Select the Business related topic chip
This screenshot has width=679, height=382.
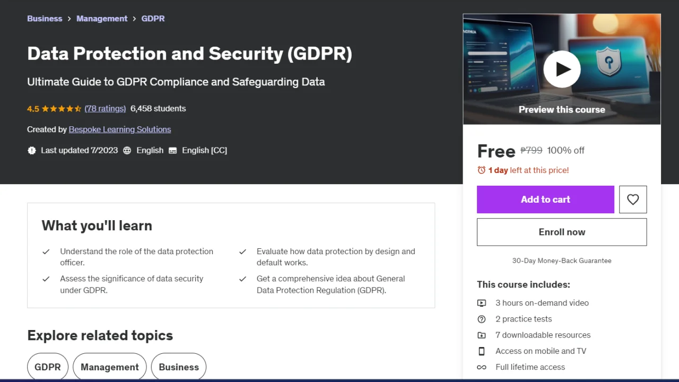coord(179,367)
